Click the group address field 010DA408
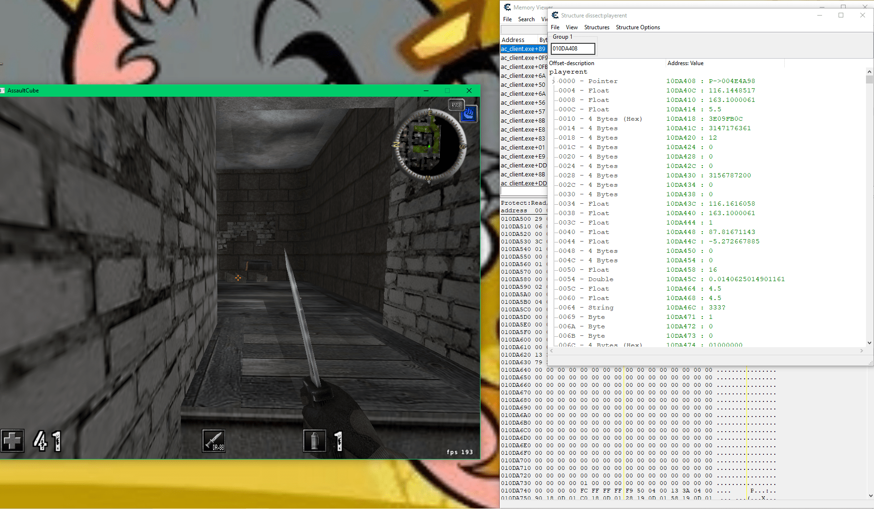Image resolution: width=874 pixels, height=509 pixels. 573,49
